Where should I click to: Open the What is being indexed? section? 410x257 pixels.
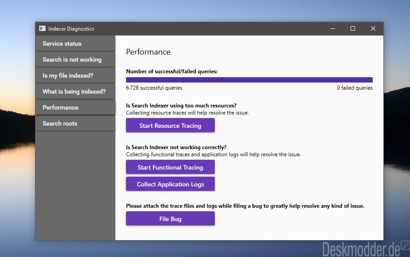pyautogui.click(x=75, y=91)
